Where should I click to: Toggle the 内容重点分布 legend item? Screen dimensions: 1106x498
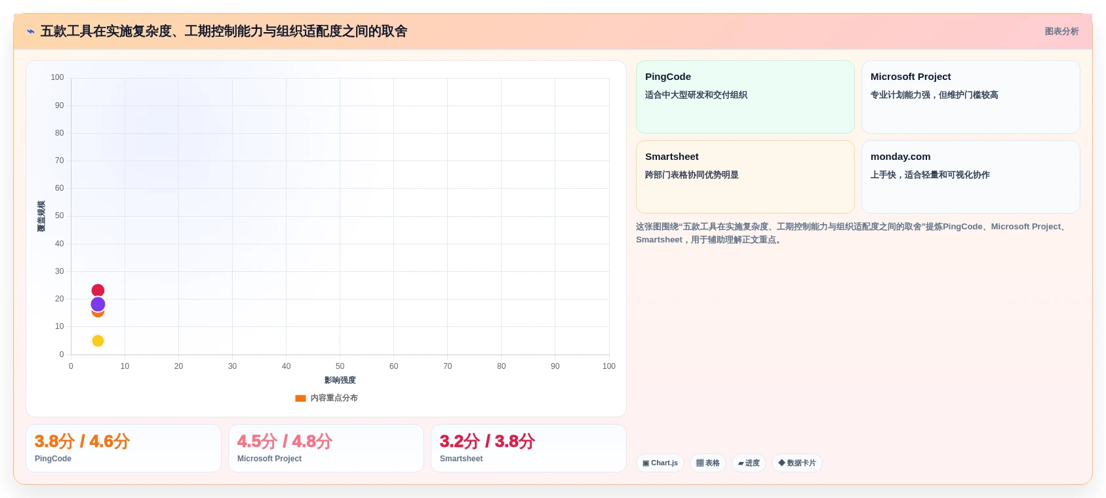[326, 398]
